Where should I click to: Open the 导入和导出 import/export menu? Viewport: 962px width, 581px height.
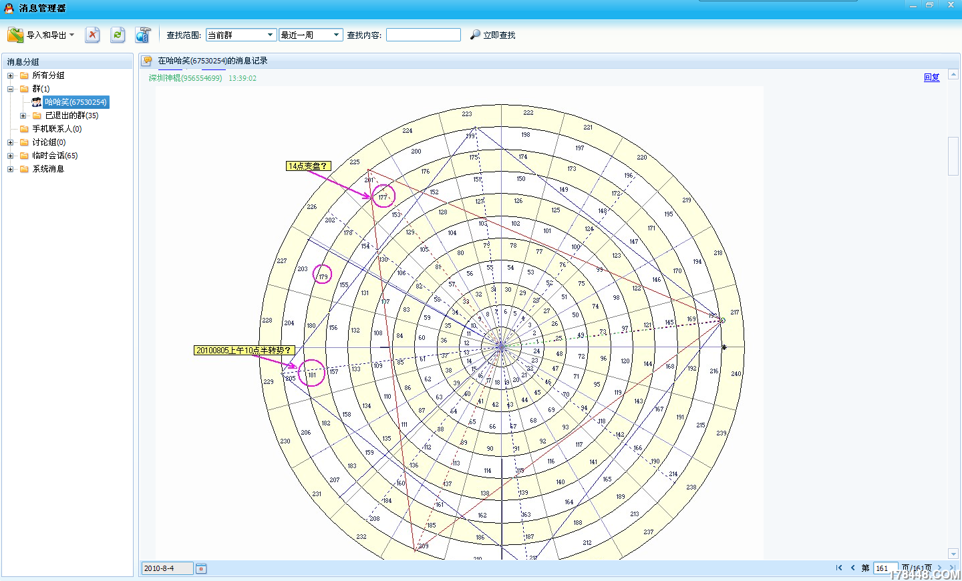coord(41,35)
